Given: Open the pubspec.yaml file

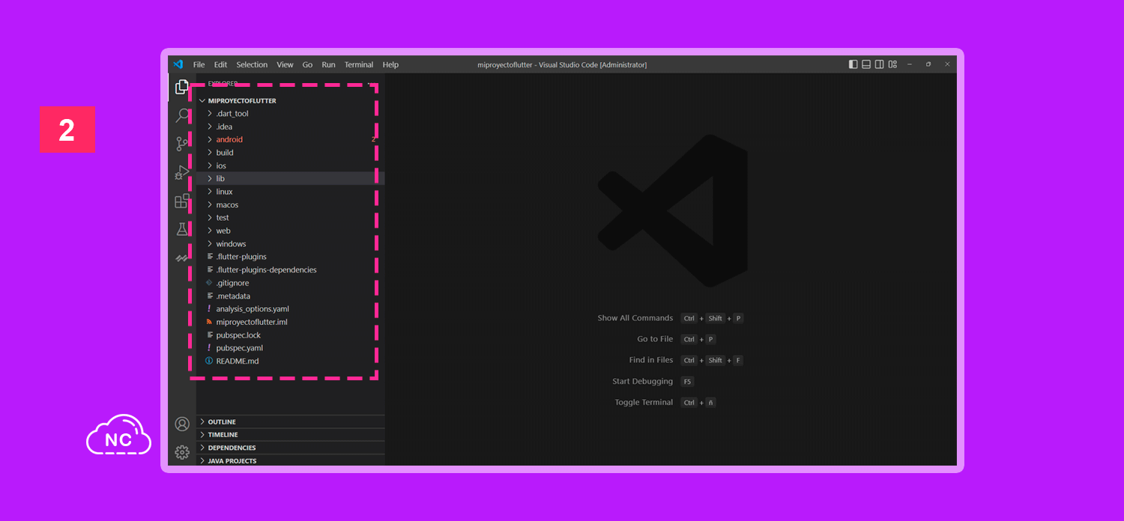Looking at the screenshot, I should pos(290,348).
